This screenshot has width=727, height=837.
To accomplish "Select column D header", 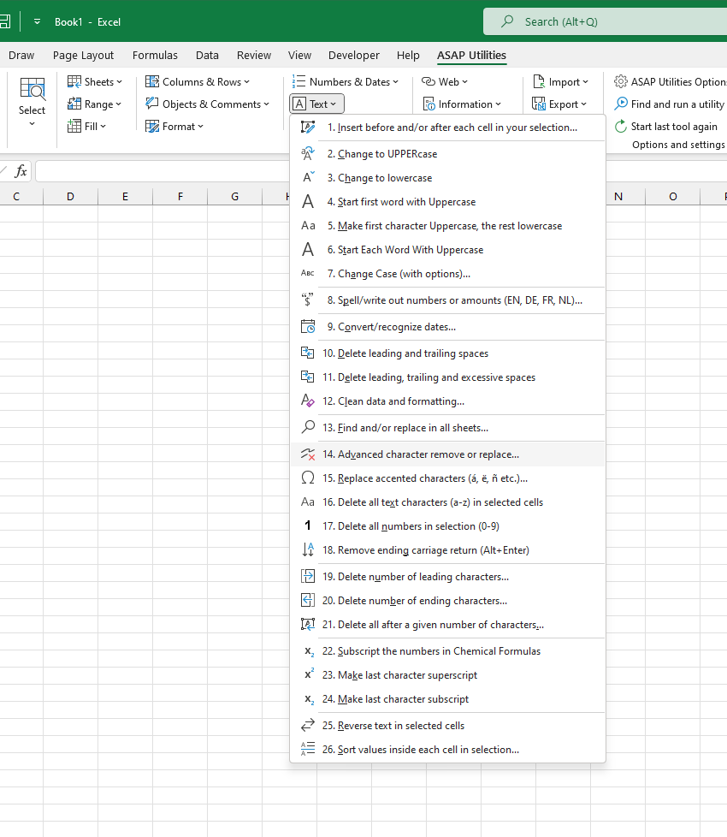I will pos(70,197).
